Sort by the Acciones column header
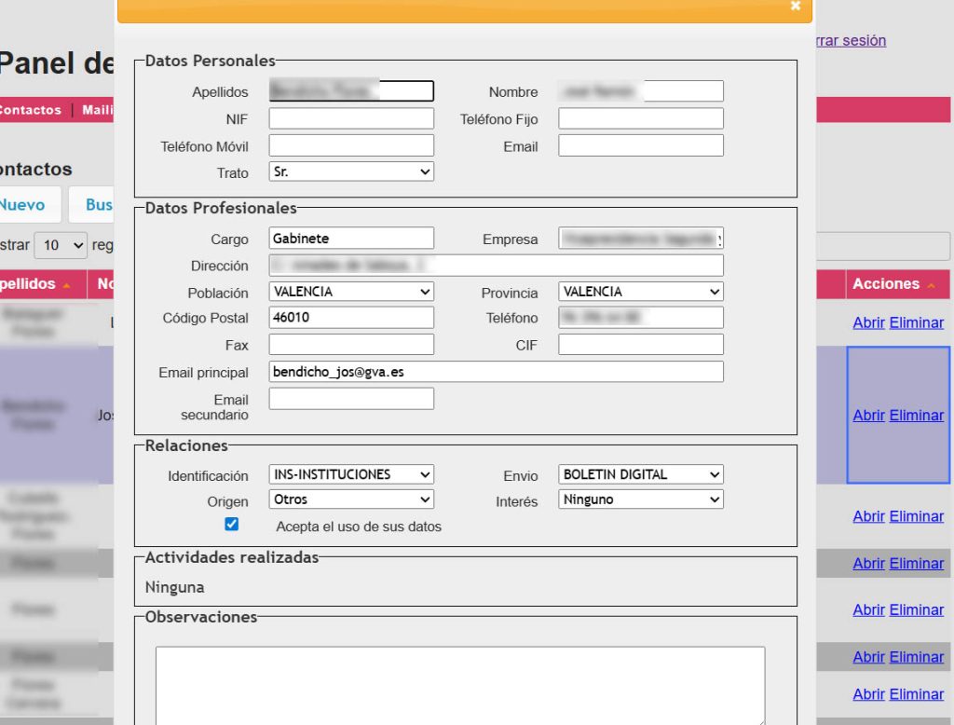 coord(885,284)
